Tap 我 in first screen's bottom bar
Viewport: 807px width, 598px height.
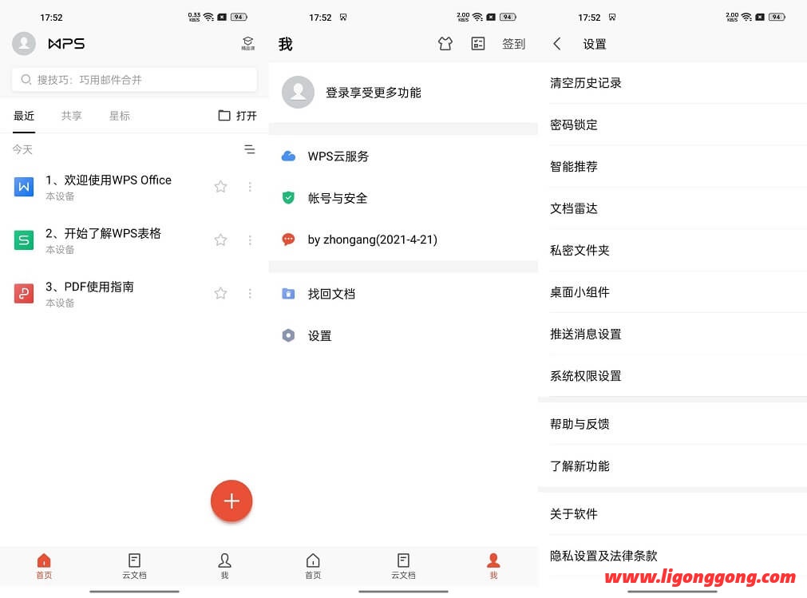[x=224, y=566]
